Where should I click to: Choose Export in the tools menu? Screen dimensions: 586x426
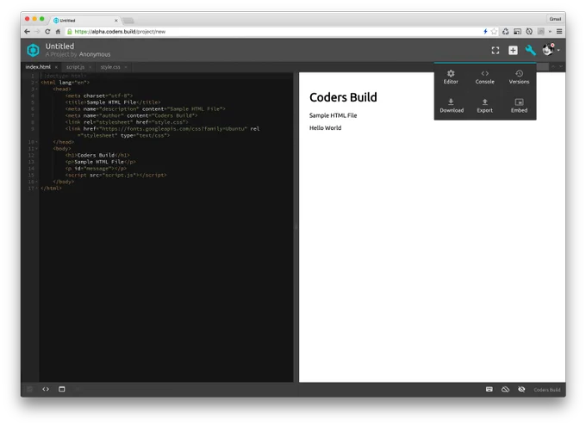[x=484, y=106]
